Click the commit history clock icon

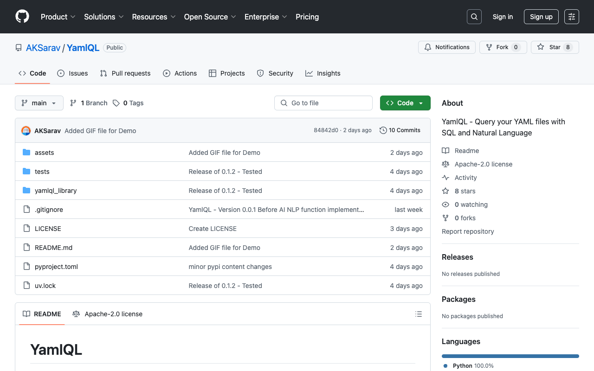pyautogui.click(x=383, y=130)
